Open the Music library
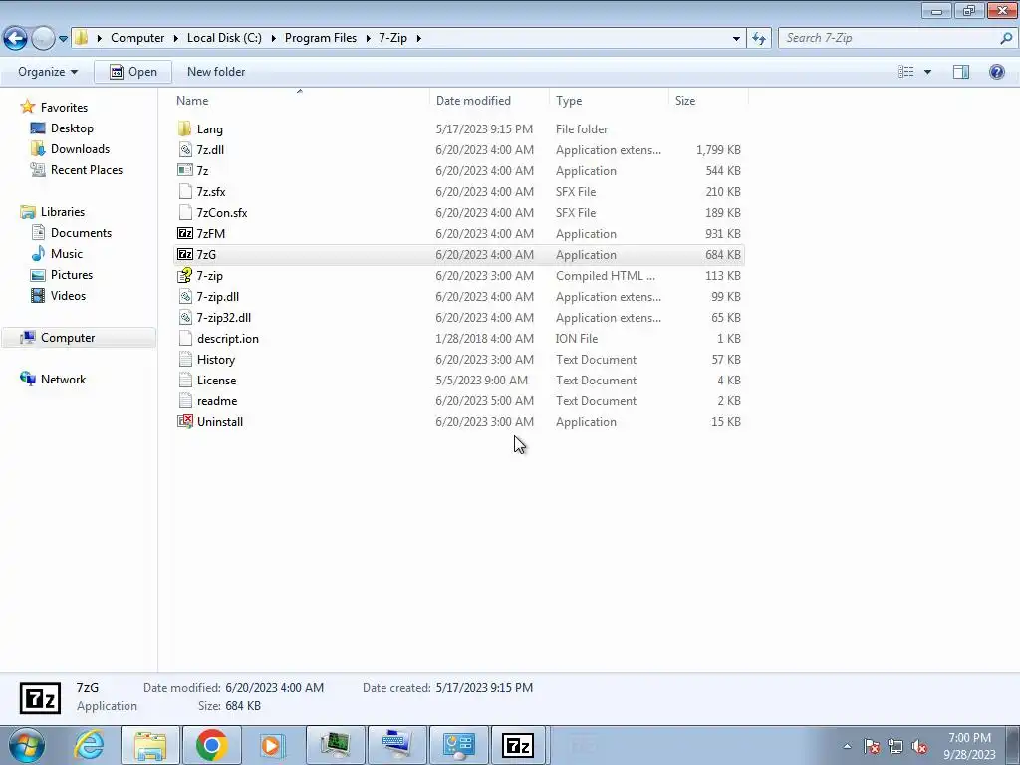The width and height of the screenshot is (1020, 765). 67,254
